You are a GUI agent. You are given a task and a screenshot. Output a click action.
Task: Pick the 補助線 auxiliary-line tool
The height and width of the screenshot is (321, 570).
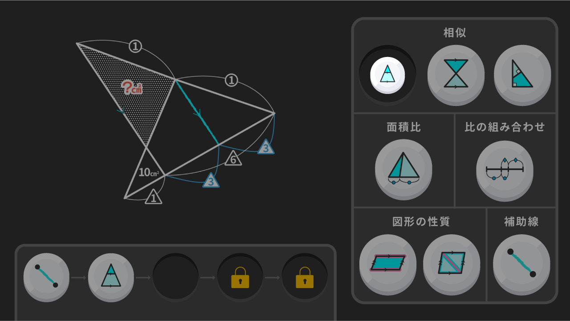coord(521,264)
